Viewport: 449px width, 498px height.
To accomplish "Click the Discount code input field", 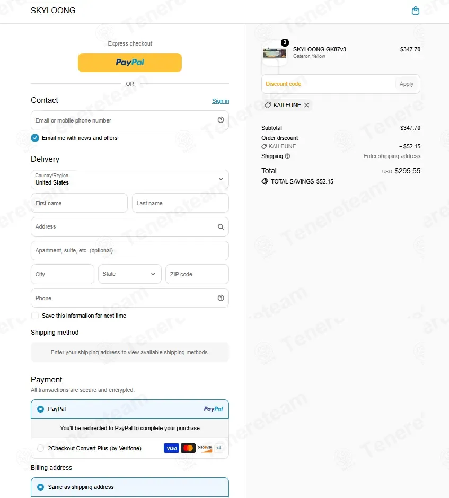I will point(329,84).
